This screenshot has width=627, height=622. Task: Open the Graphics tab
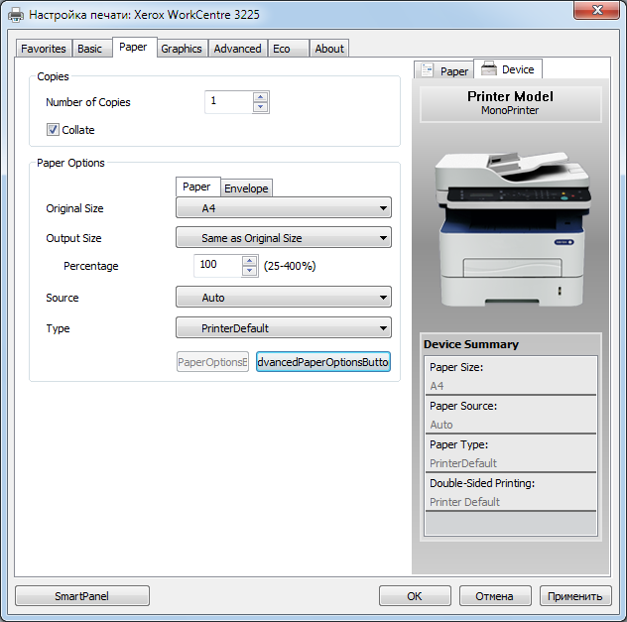coord(182,49)
